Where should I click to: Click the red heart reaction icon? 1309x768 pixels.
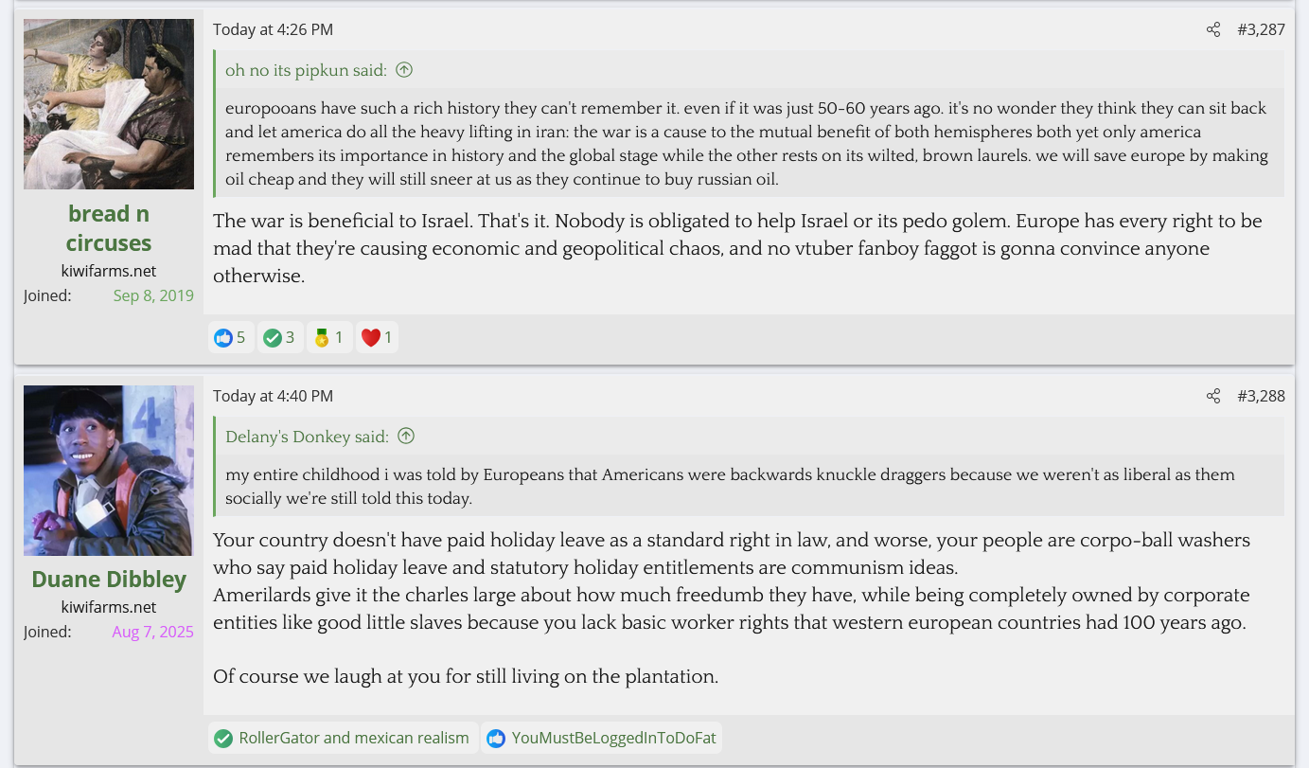tap(371, 337)
